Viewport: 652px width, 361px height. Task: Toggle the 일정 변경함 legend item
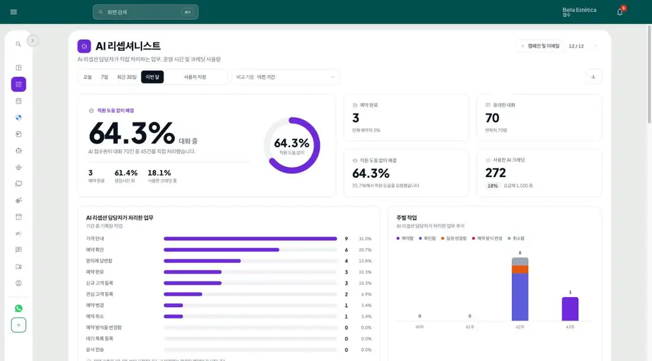[454, 238]
